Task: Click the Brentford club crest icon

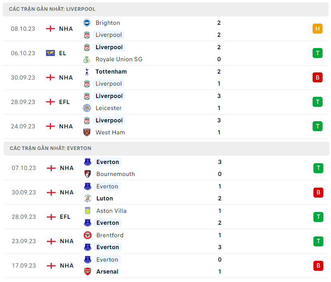Action: pos(88,235)
